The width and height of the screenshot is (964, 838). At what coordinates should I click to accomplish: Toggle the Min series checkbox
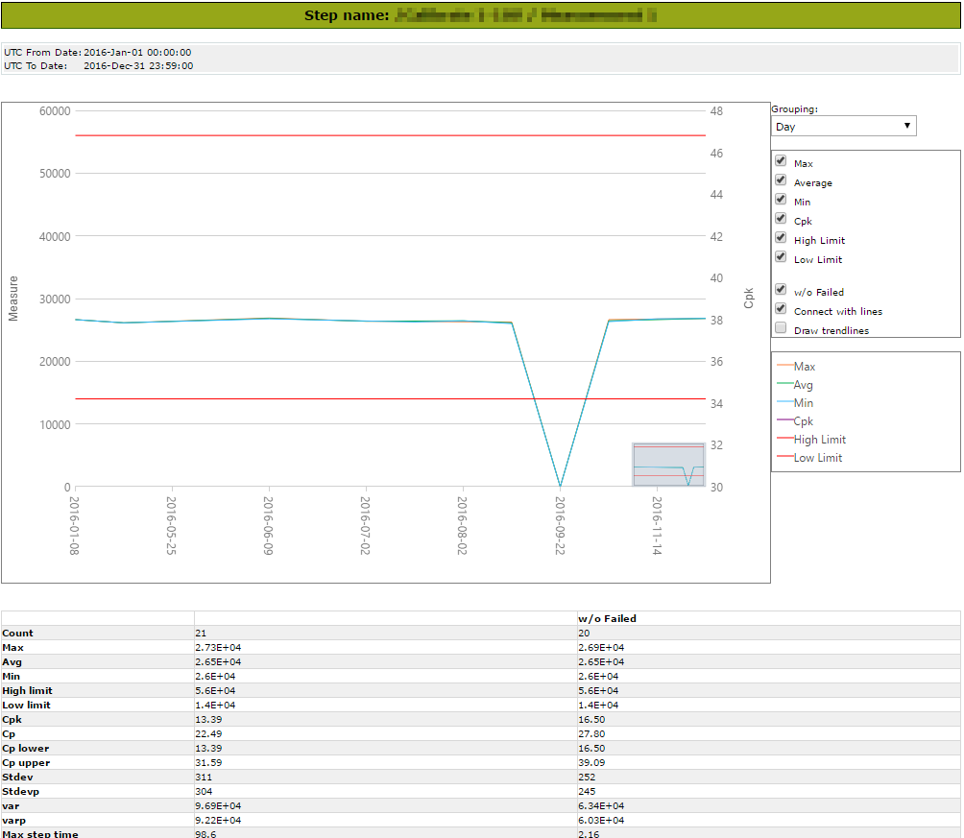(x=781, y=200)
